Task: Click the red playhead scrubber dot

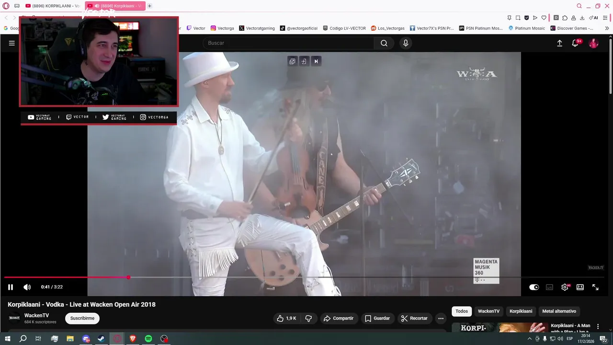Action: tap(128, 277)
